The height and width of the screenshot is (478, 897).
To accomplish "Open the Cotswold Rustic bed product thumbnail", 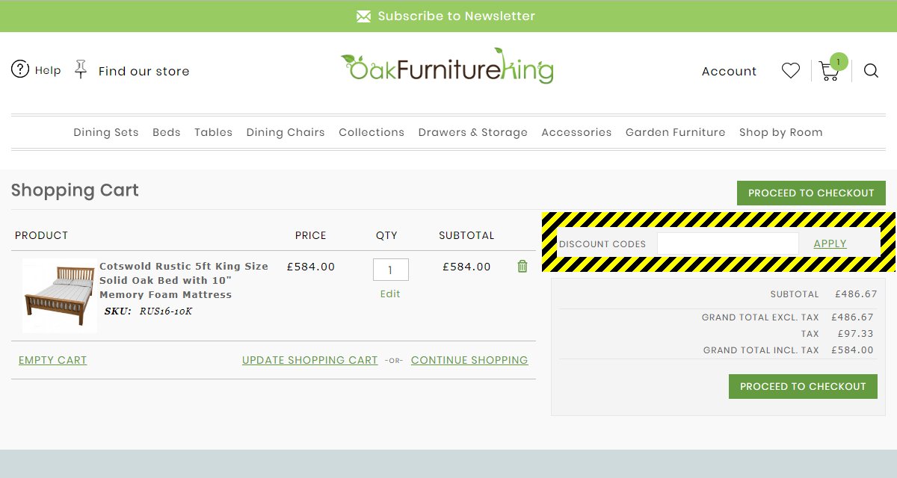I will pos(60,296).
